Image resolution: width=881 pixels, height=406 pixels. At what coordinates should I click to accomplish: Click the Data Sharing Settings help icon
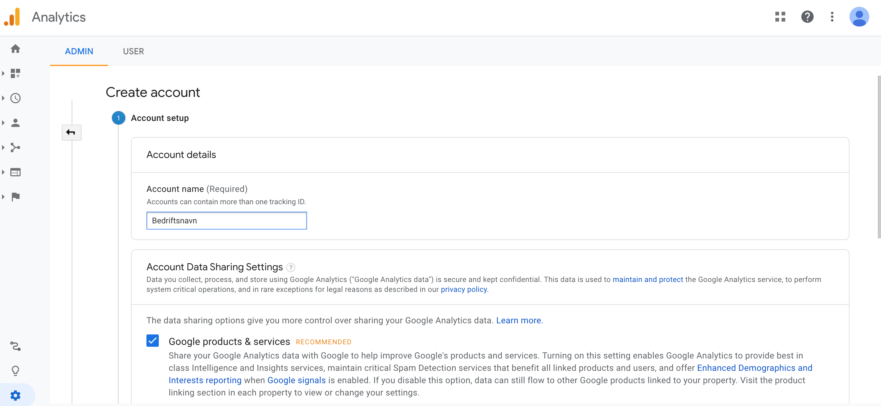pyautogui.click(x=290, y=267)
